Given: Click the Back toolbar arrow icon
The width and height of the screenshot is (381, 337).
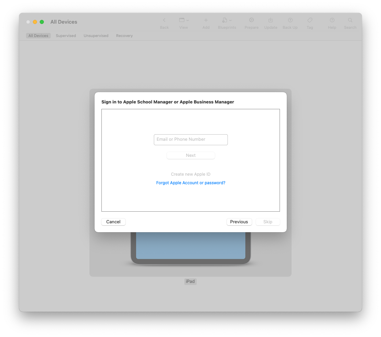Looking at the screenshot, I should pyautogui.click(x=164, y=20).
